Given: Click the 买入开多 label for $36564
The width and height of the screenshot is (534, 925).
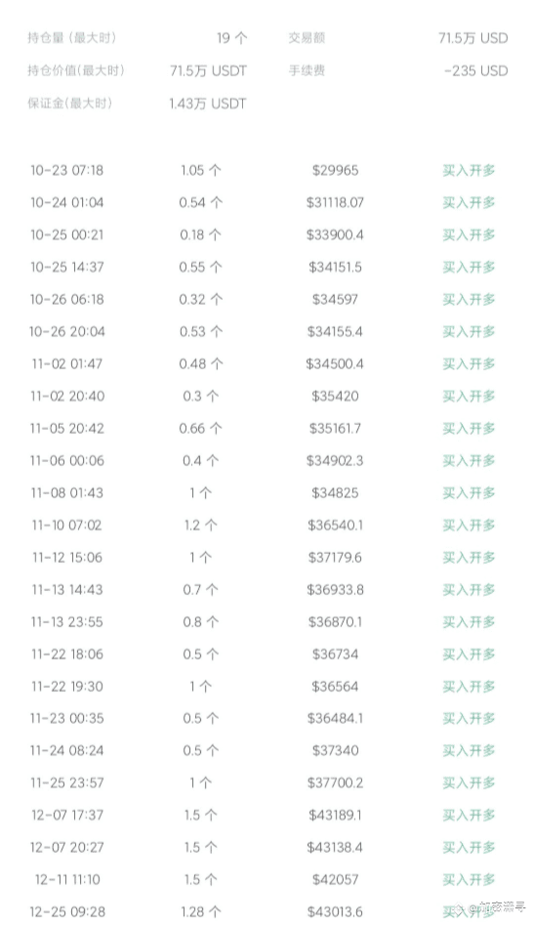Looking at the screenshot, I should (469, 686).
